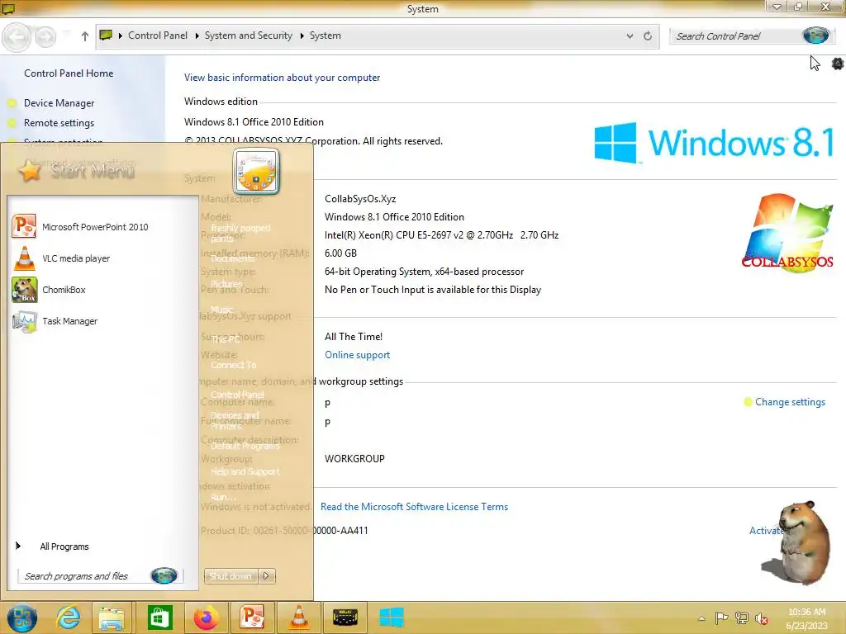The width and height of the screenshot is (846, 634).
Task: Launch Firefox from the taskbar
Action: click(x=206, y=617)
